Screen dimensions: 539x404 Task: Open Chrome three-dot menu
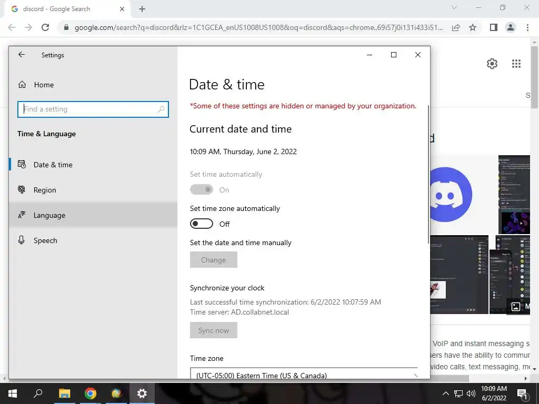[x=527, y=27]
